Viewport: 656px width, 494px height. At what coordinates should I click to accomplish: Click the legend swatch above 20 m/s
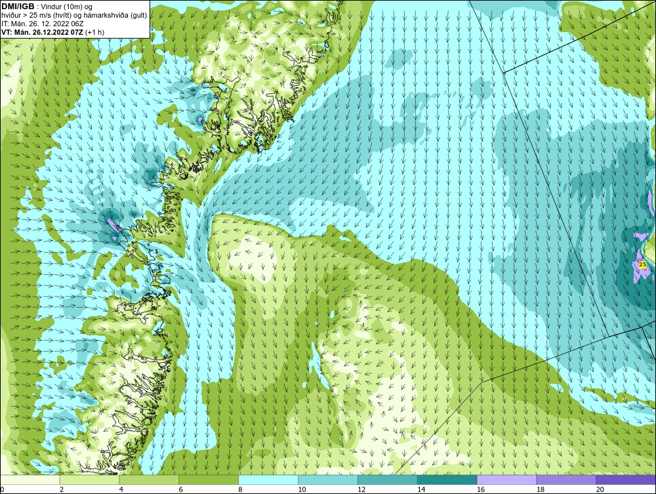point(626,480)
